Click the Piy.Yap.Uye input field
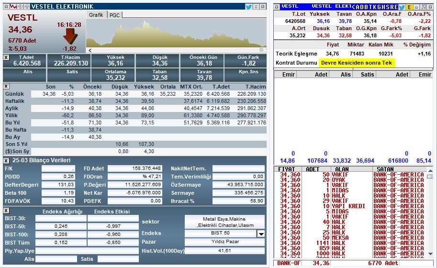 point(87,250)
